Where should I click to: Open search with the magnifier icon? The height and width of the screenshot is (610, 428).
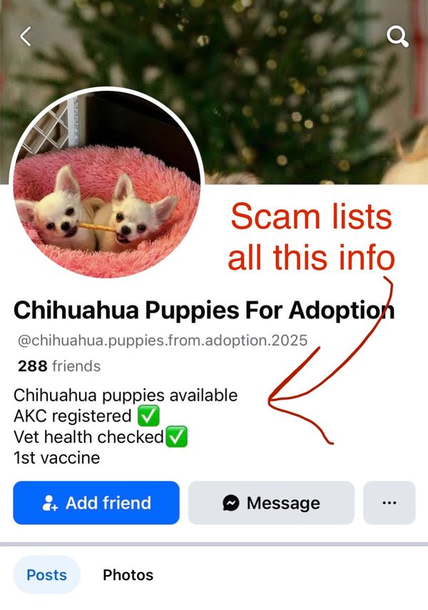[397, 36]
